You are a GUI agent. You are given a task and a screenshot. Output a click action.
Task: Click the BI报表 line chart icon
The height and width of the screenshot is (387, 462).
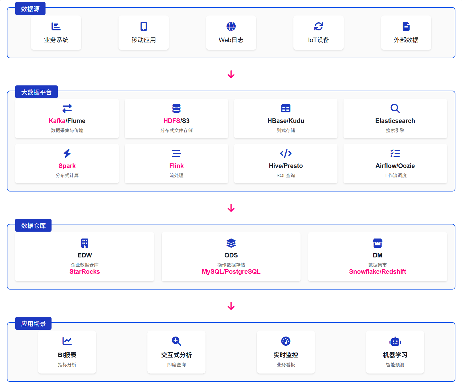point(67,341)
